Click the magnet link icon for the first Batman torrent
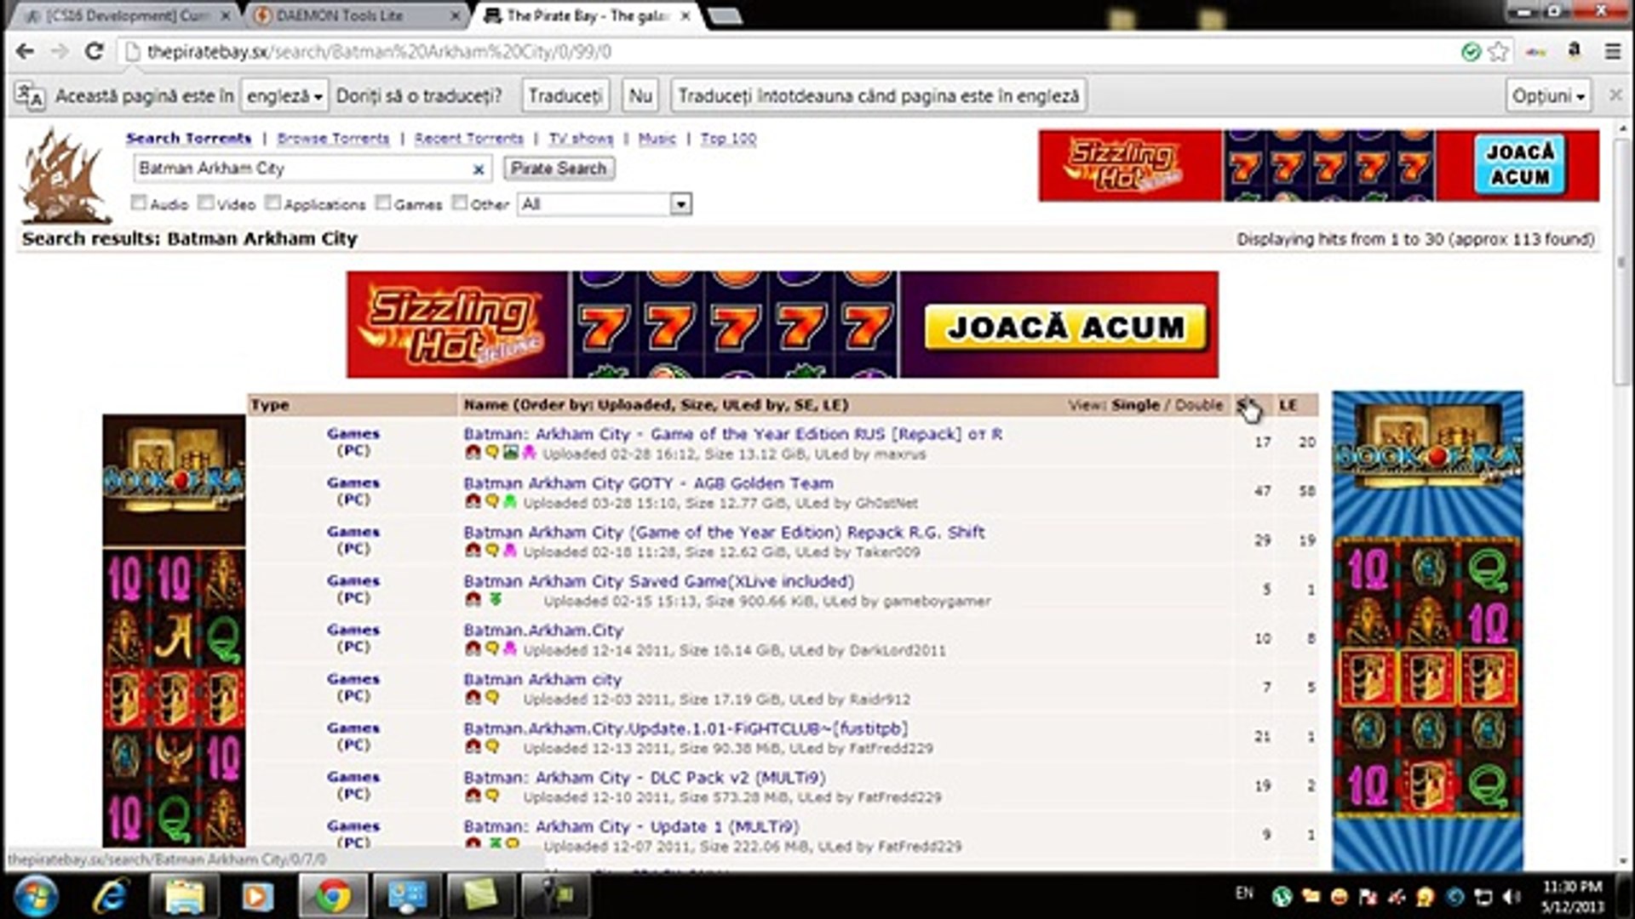1635x919 pixels. pyautogui.click(x=473, y=453)
